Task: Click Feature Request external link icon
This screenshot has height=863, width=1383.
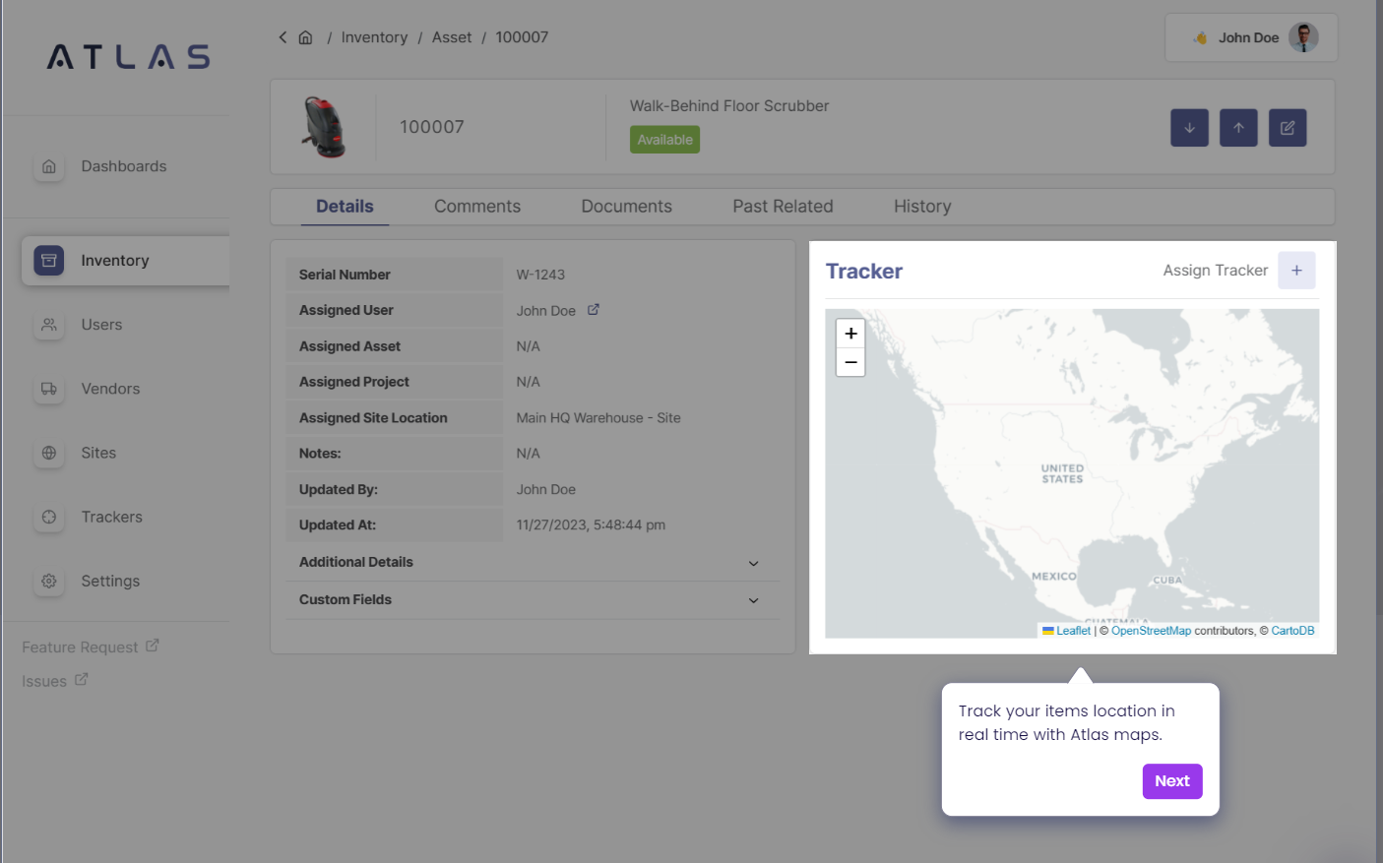Action: (153, 646)
